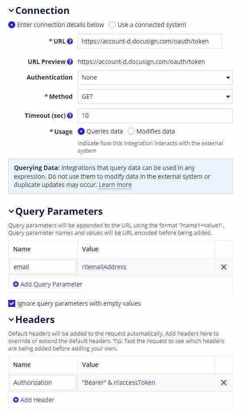This screenshot has height=413, width=242.
Task: Open the Method dropdown set to GET
Action: [x=155, y=97]
